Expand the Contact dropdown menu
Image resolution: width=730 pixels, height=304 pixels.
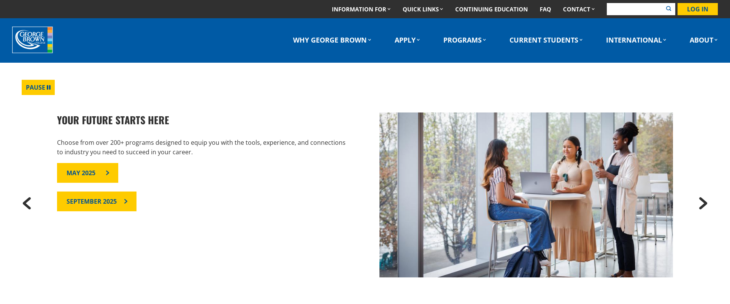pyautogui.click(x=578, y=9)
